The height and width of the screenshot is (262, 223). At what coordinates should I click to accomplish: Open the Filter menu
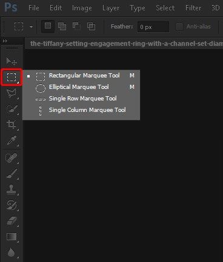193,8
